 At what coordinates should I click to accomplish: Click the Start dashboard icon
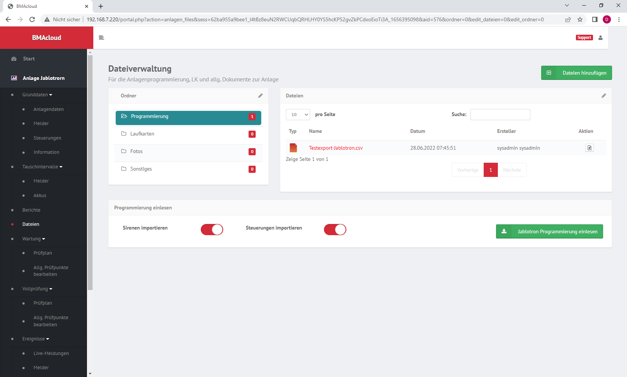pyautogui.click(x=14, y=59)
